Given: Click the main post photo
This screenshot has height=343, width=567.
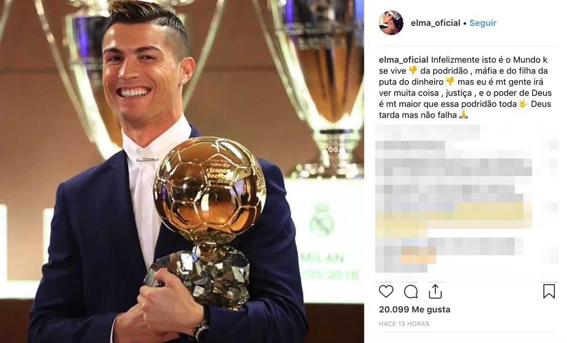Looking at the screenshot, I should tap(182, 171).
